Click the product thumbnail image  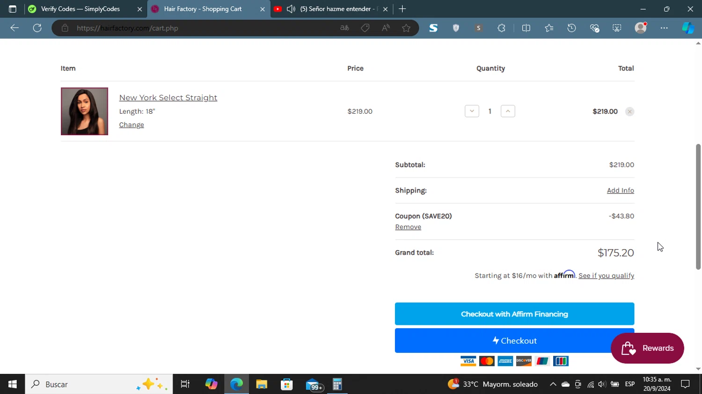[84, 111]
